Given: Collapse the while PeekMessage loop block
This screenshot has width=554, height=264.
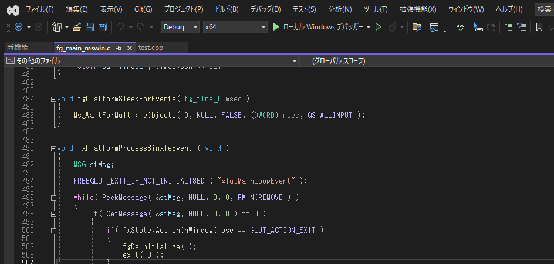Looking at the screenshot, I should click(x=54, y=198).
